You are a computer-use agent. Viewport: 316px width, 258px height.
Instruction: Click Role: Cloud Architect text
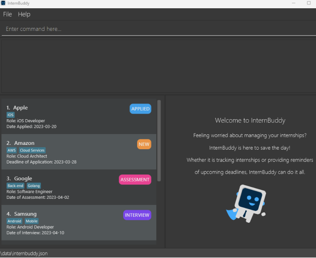[27, 156]
